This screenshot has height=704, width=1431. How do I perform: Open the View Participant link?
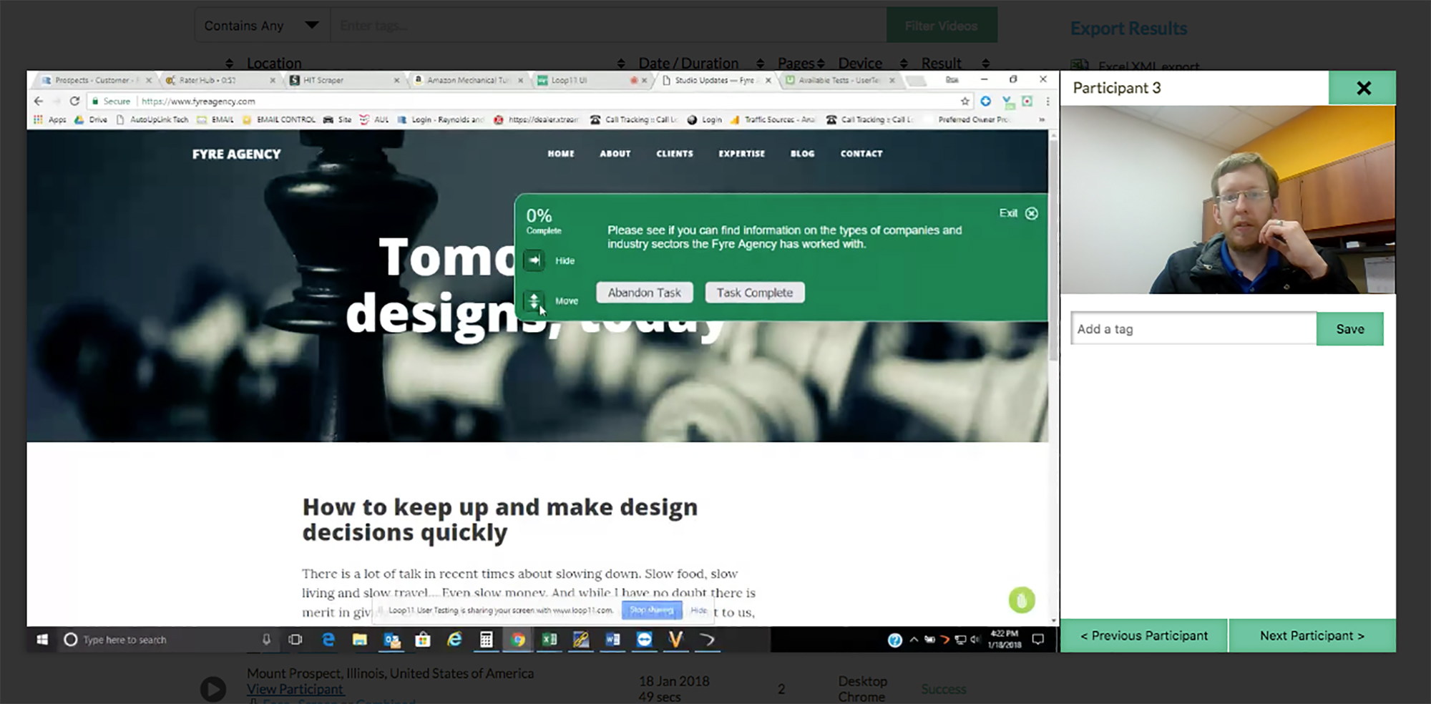coord(295,689)
